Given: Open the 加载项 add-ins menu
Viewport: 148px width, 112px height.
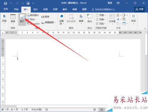Looking at the screenshot, I should point(62,19).
